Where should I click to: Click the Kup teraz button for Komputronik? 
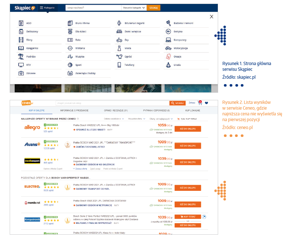188,217
